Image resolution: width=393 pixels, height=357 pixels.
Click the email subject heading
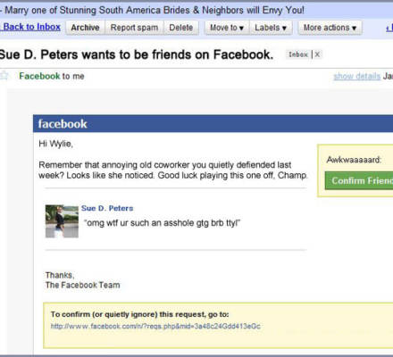[137, 54]
